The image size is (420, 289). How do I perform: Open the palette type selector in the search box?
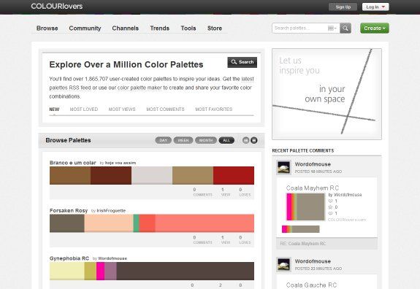coord(332,28)
